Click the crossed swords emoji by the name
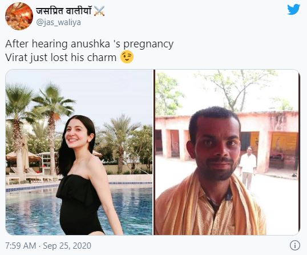This screenshot has height=255, width=307. 99,11
